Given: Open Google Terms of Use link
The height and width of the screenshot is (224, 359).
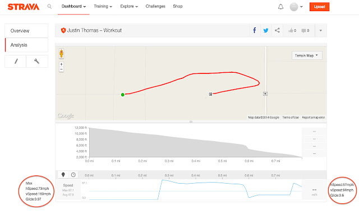Looking at the screenshot, I should 291,118.
